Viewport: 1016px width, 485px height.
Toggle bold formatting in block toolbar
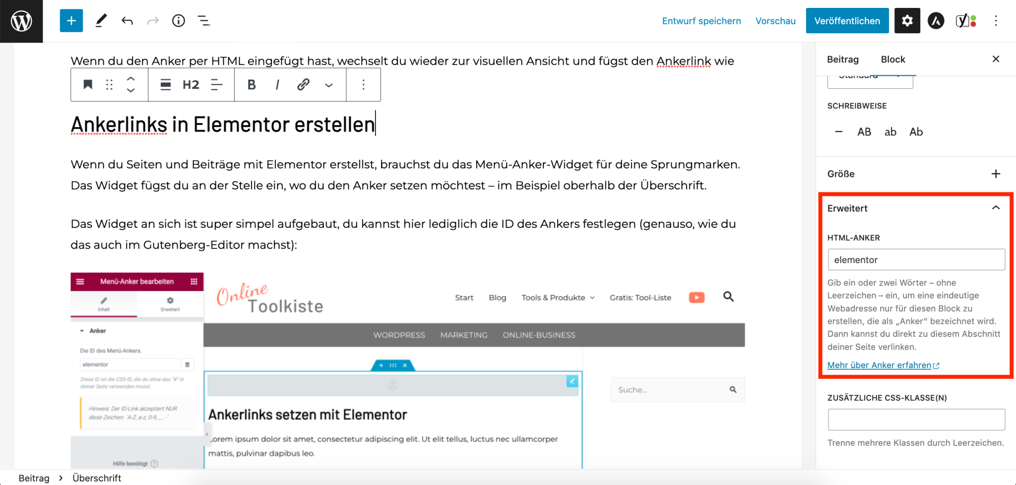252,85
